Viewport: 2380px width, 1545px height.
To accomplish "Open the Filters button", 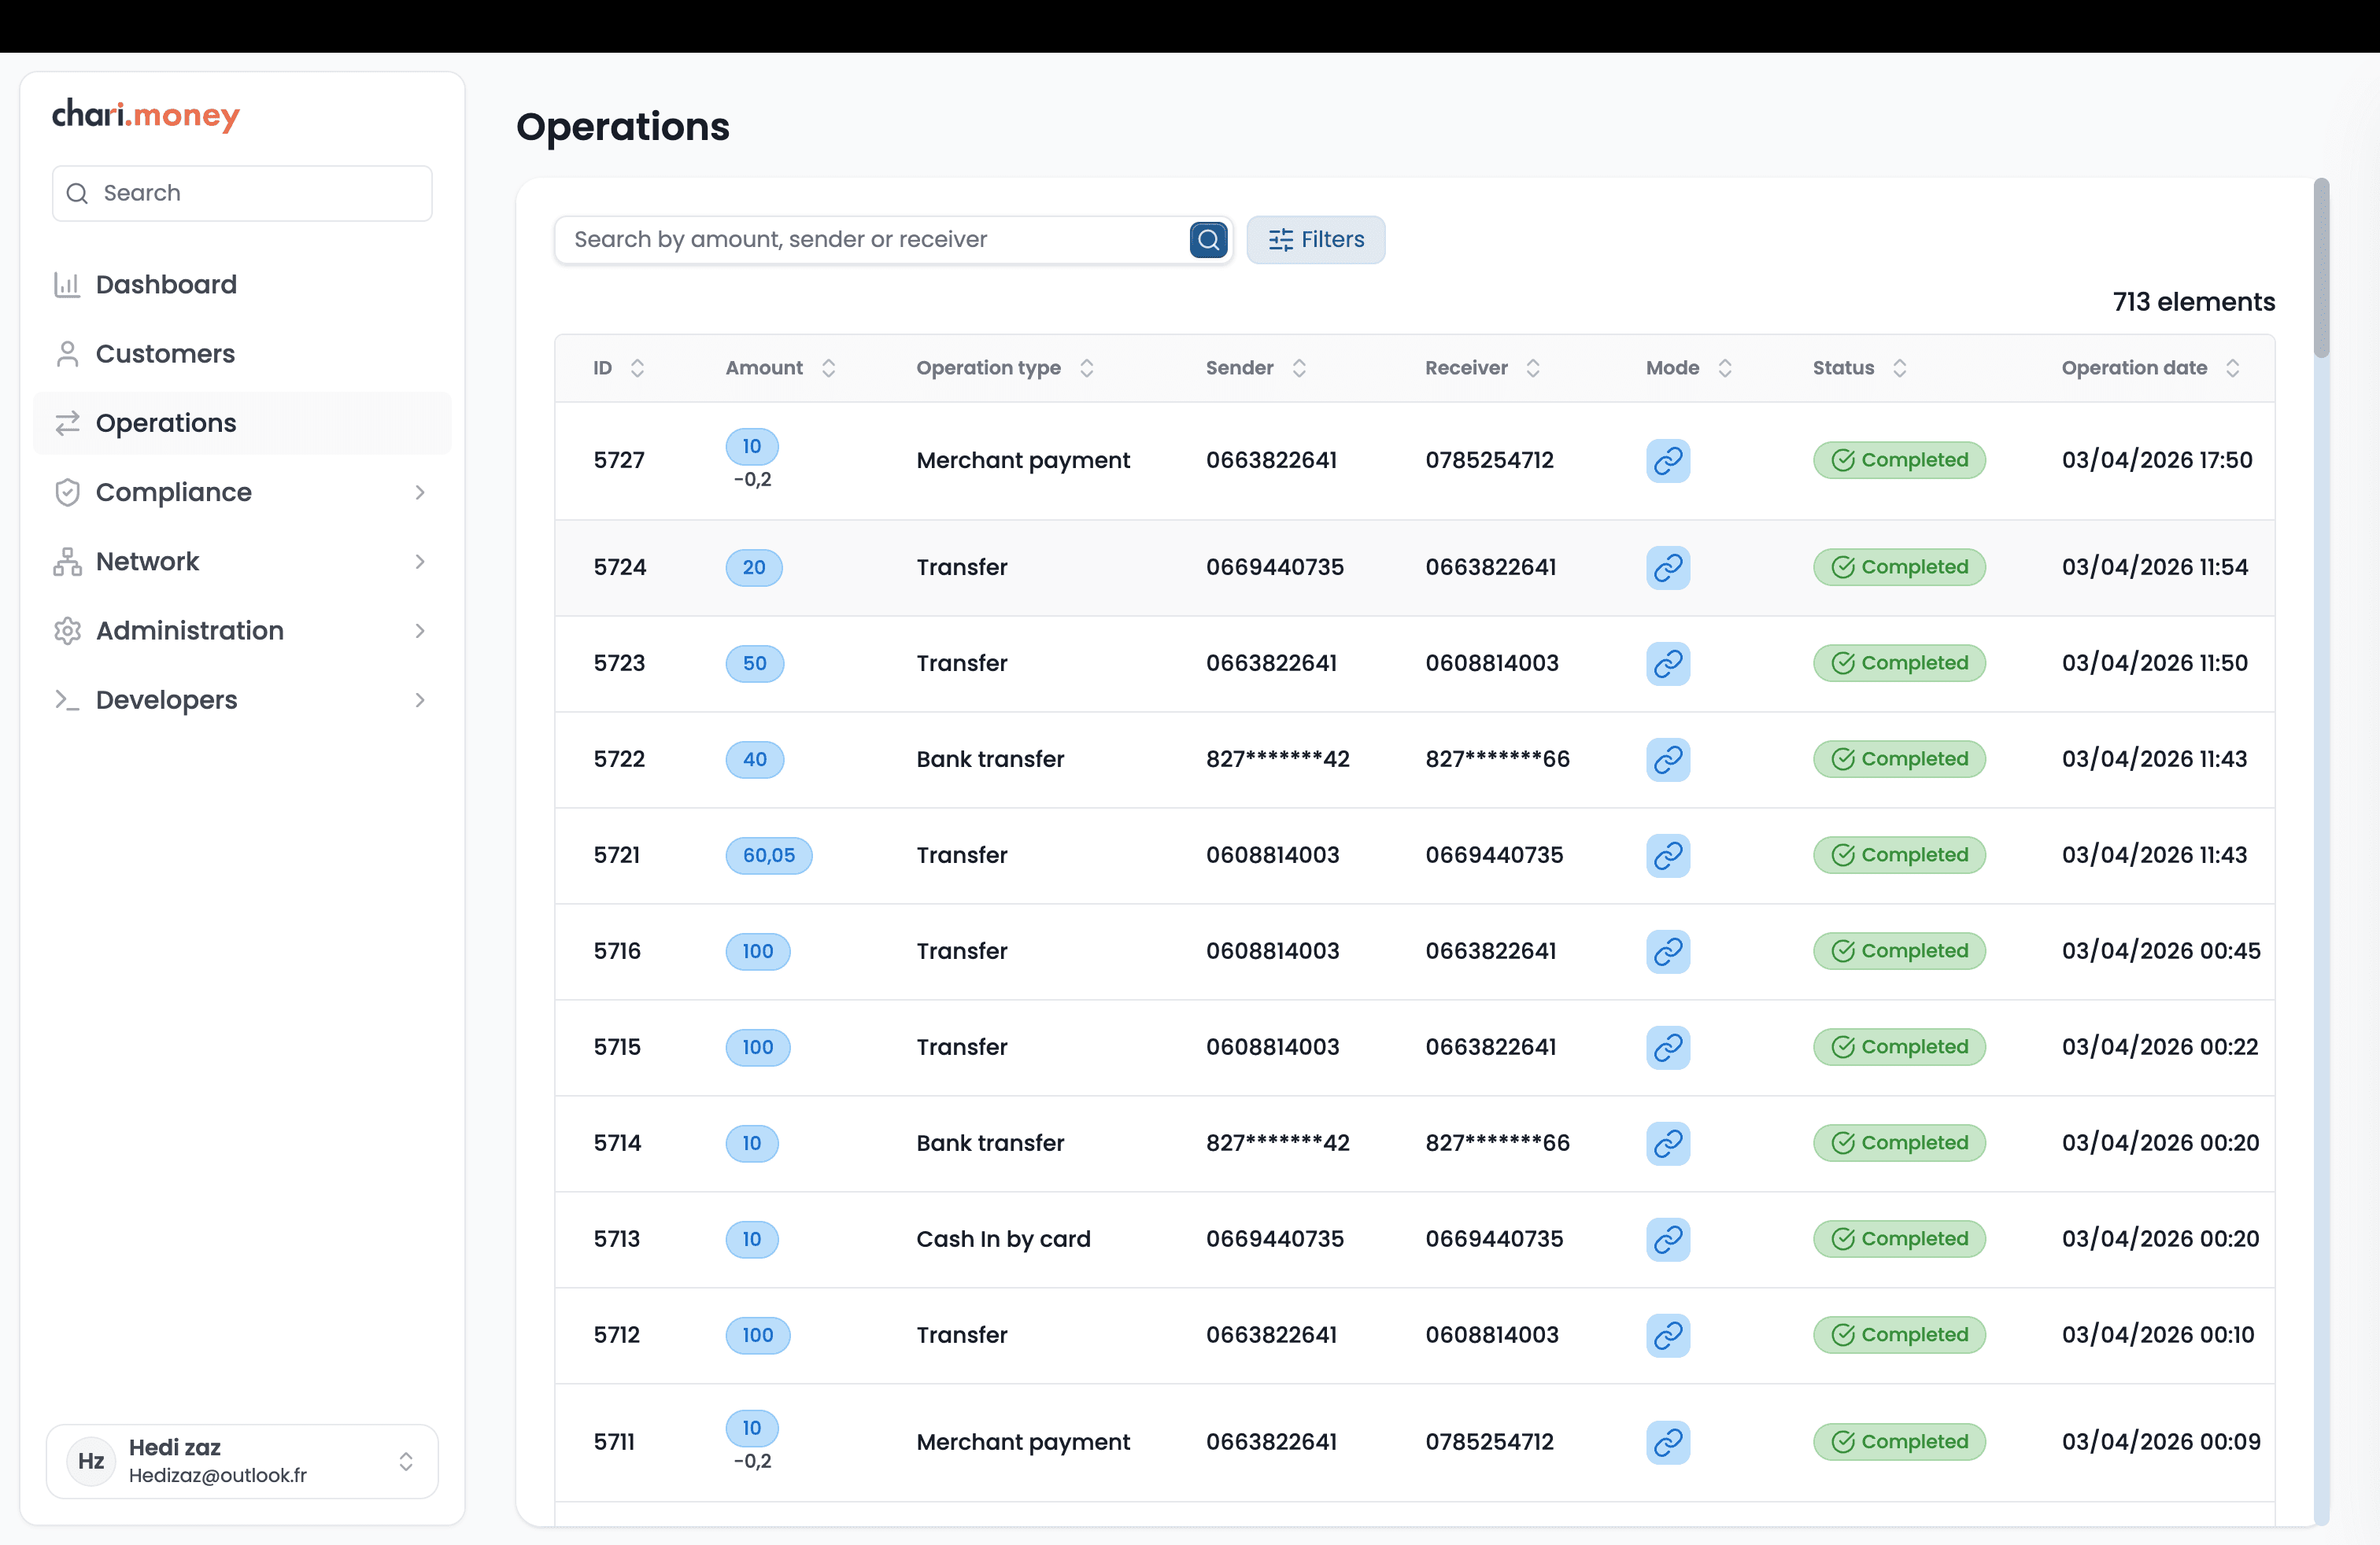I will click(1315, 240).
